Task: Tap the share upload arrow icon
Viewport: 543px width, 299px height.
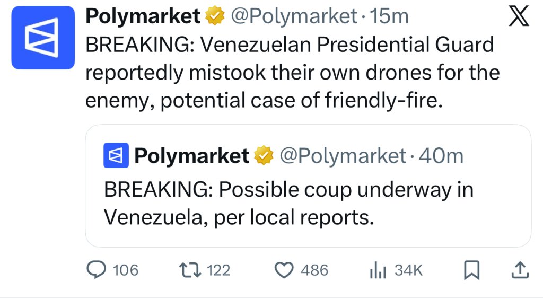Action: [x=520, y=270]
